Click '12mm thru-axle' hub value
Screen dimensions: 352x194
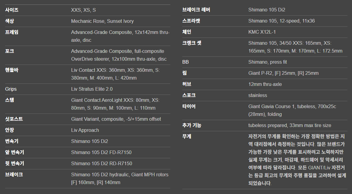tap(265, 84)
